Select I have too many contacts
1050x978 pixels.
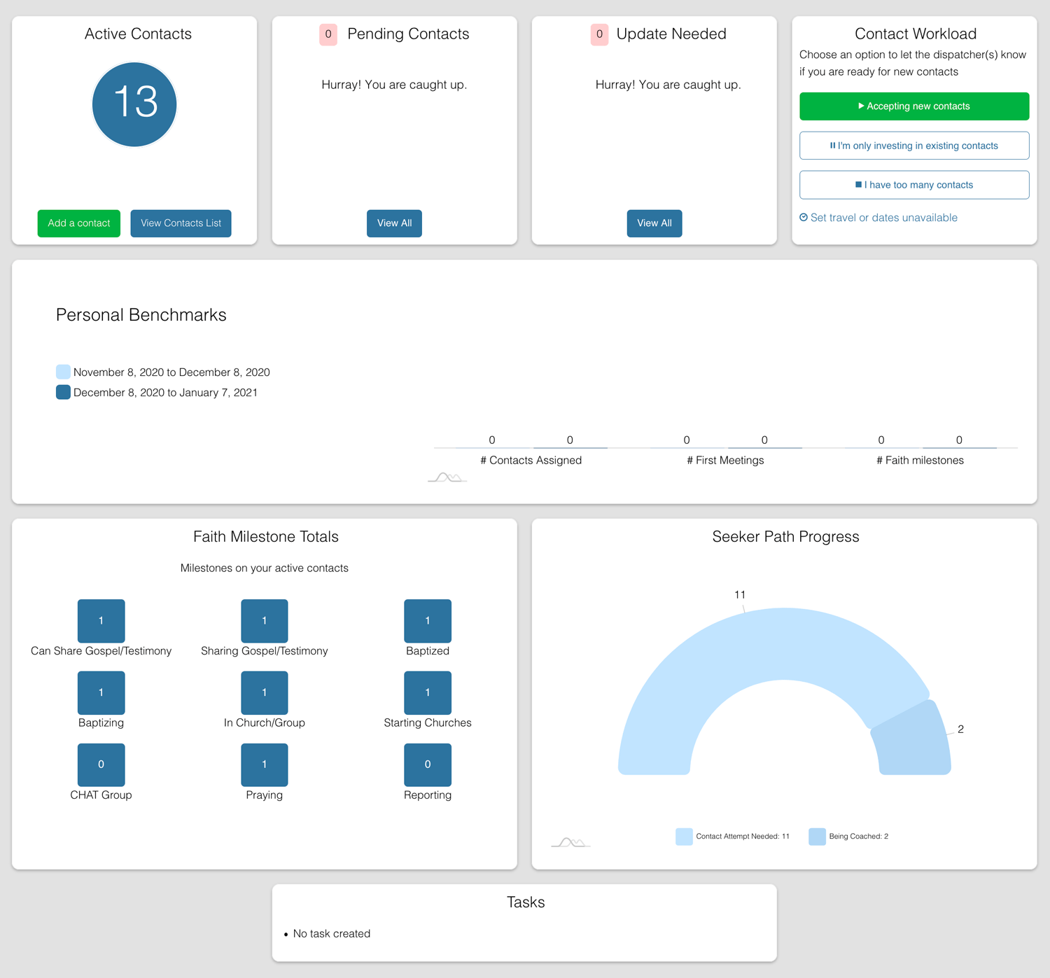coord(914,185)
